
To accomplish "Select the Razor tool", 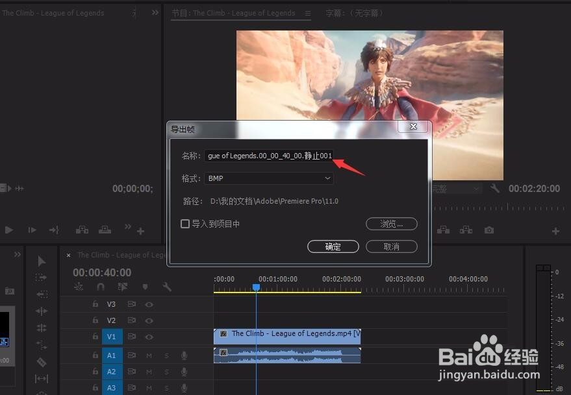I will click(42, 362).
